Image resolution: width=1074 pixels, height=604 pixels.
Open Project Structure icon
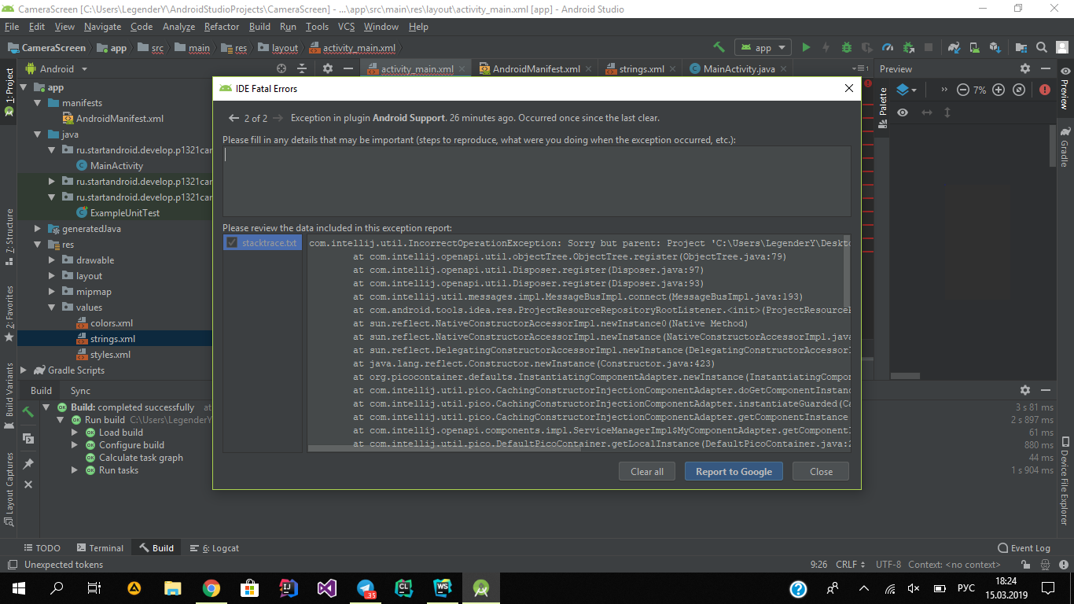(x=1021, y=47)
